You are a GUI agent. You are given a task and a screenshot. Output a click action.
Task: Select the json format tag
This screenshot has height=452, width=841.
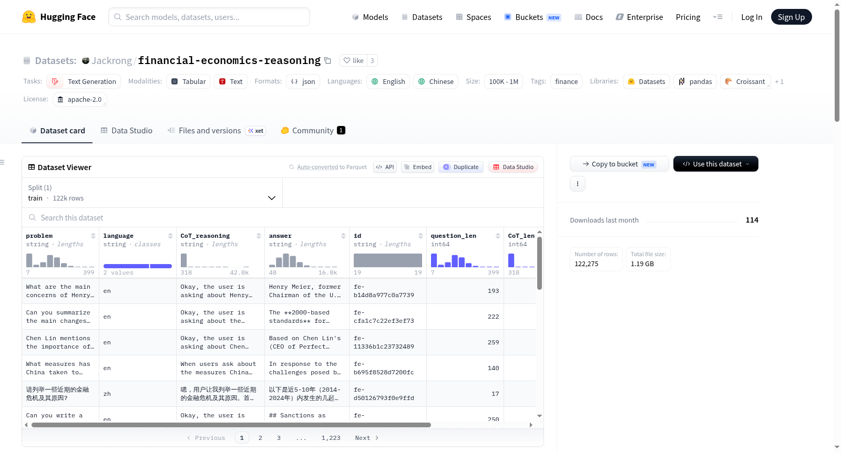coord(303,81)
